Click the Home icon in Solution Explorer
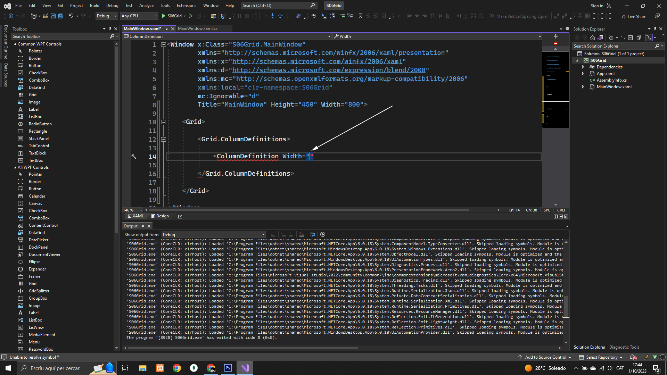Viewport: 667px width, 375px height. click(593, 37)
